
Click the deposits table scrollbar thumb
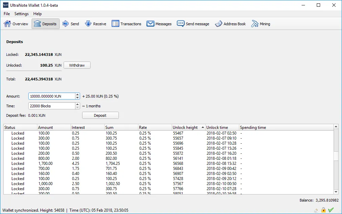click(336, 156)
